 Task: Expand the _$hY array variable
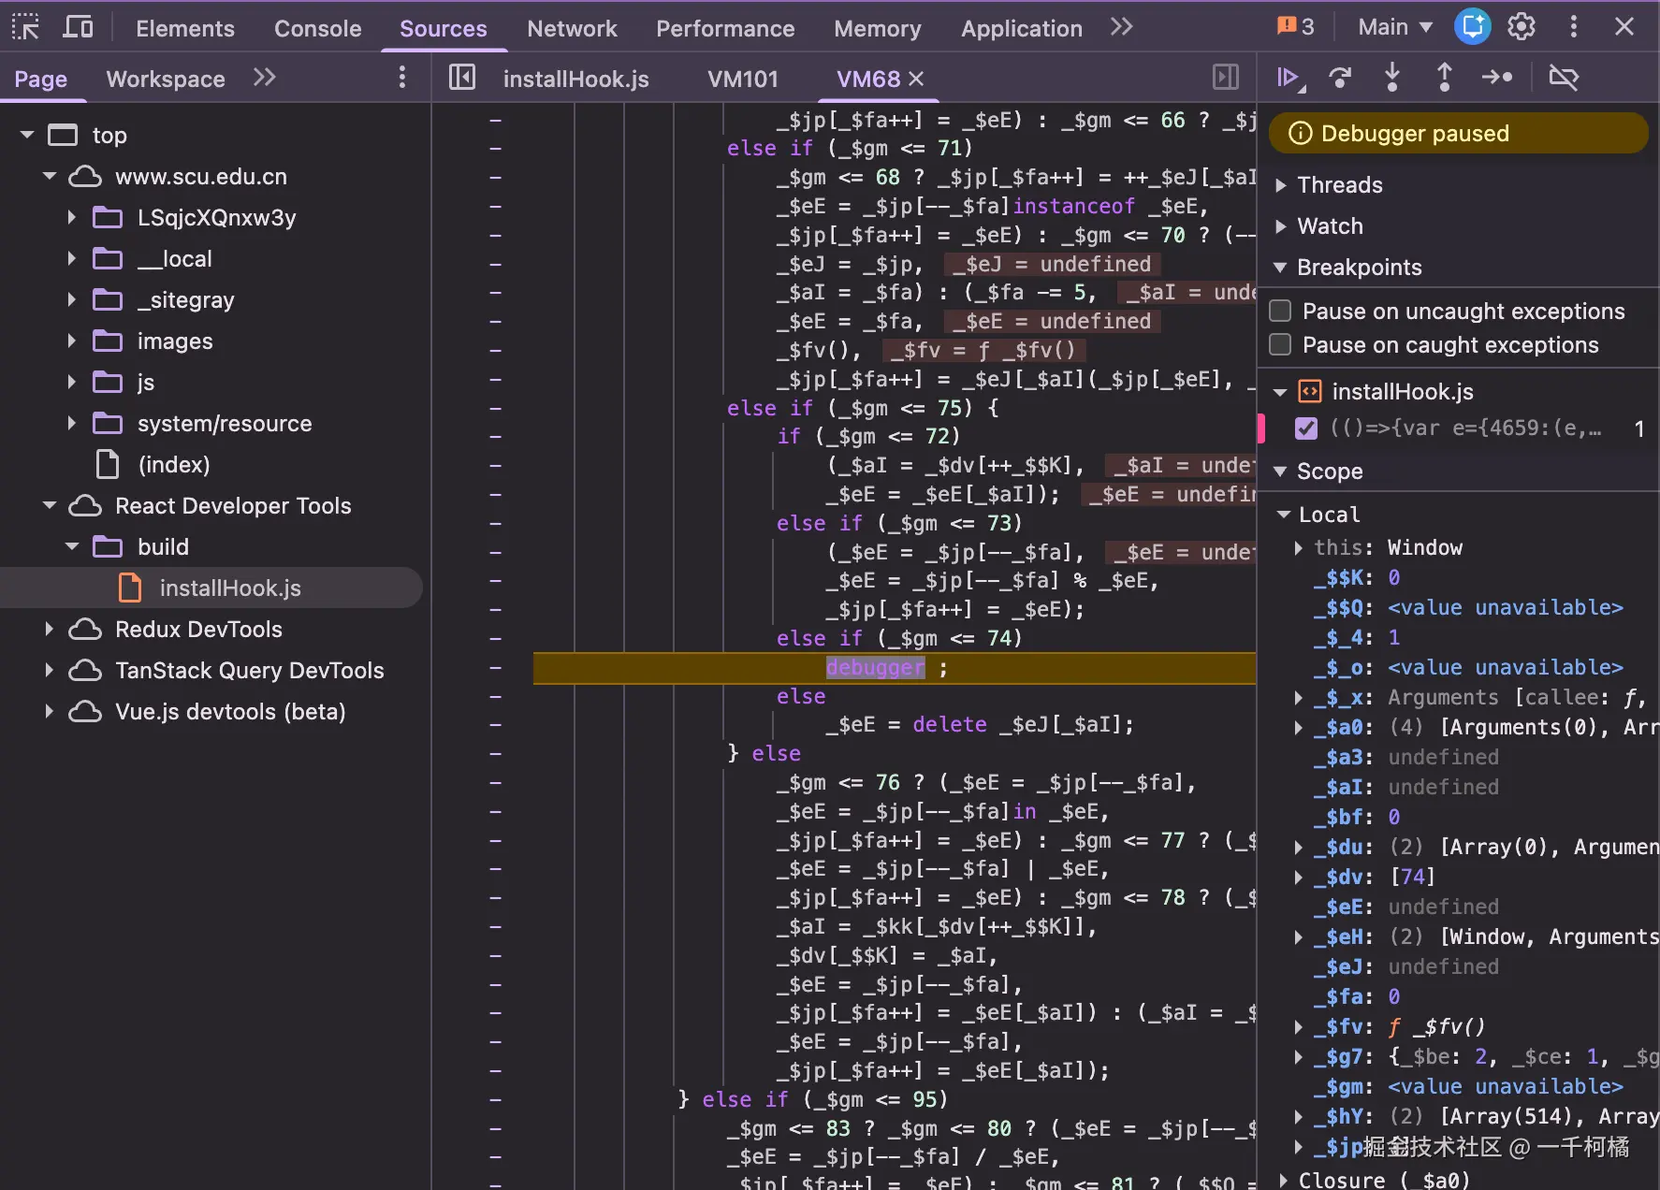point(1299,1116)
